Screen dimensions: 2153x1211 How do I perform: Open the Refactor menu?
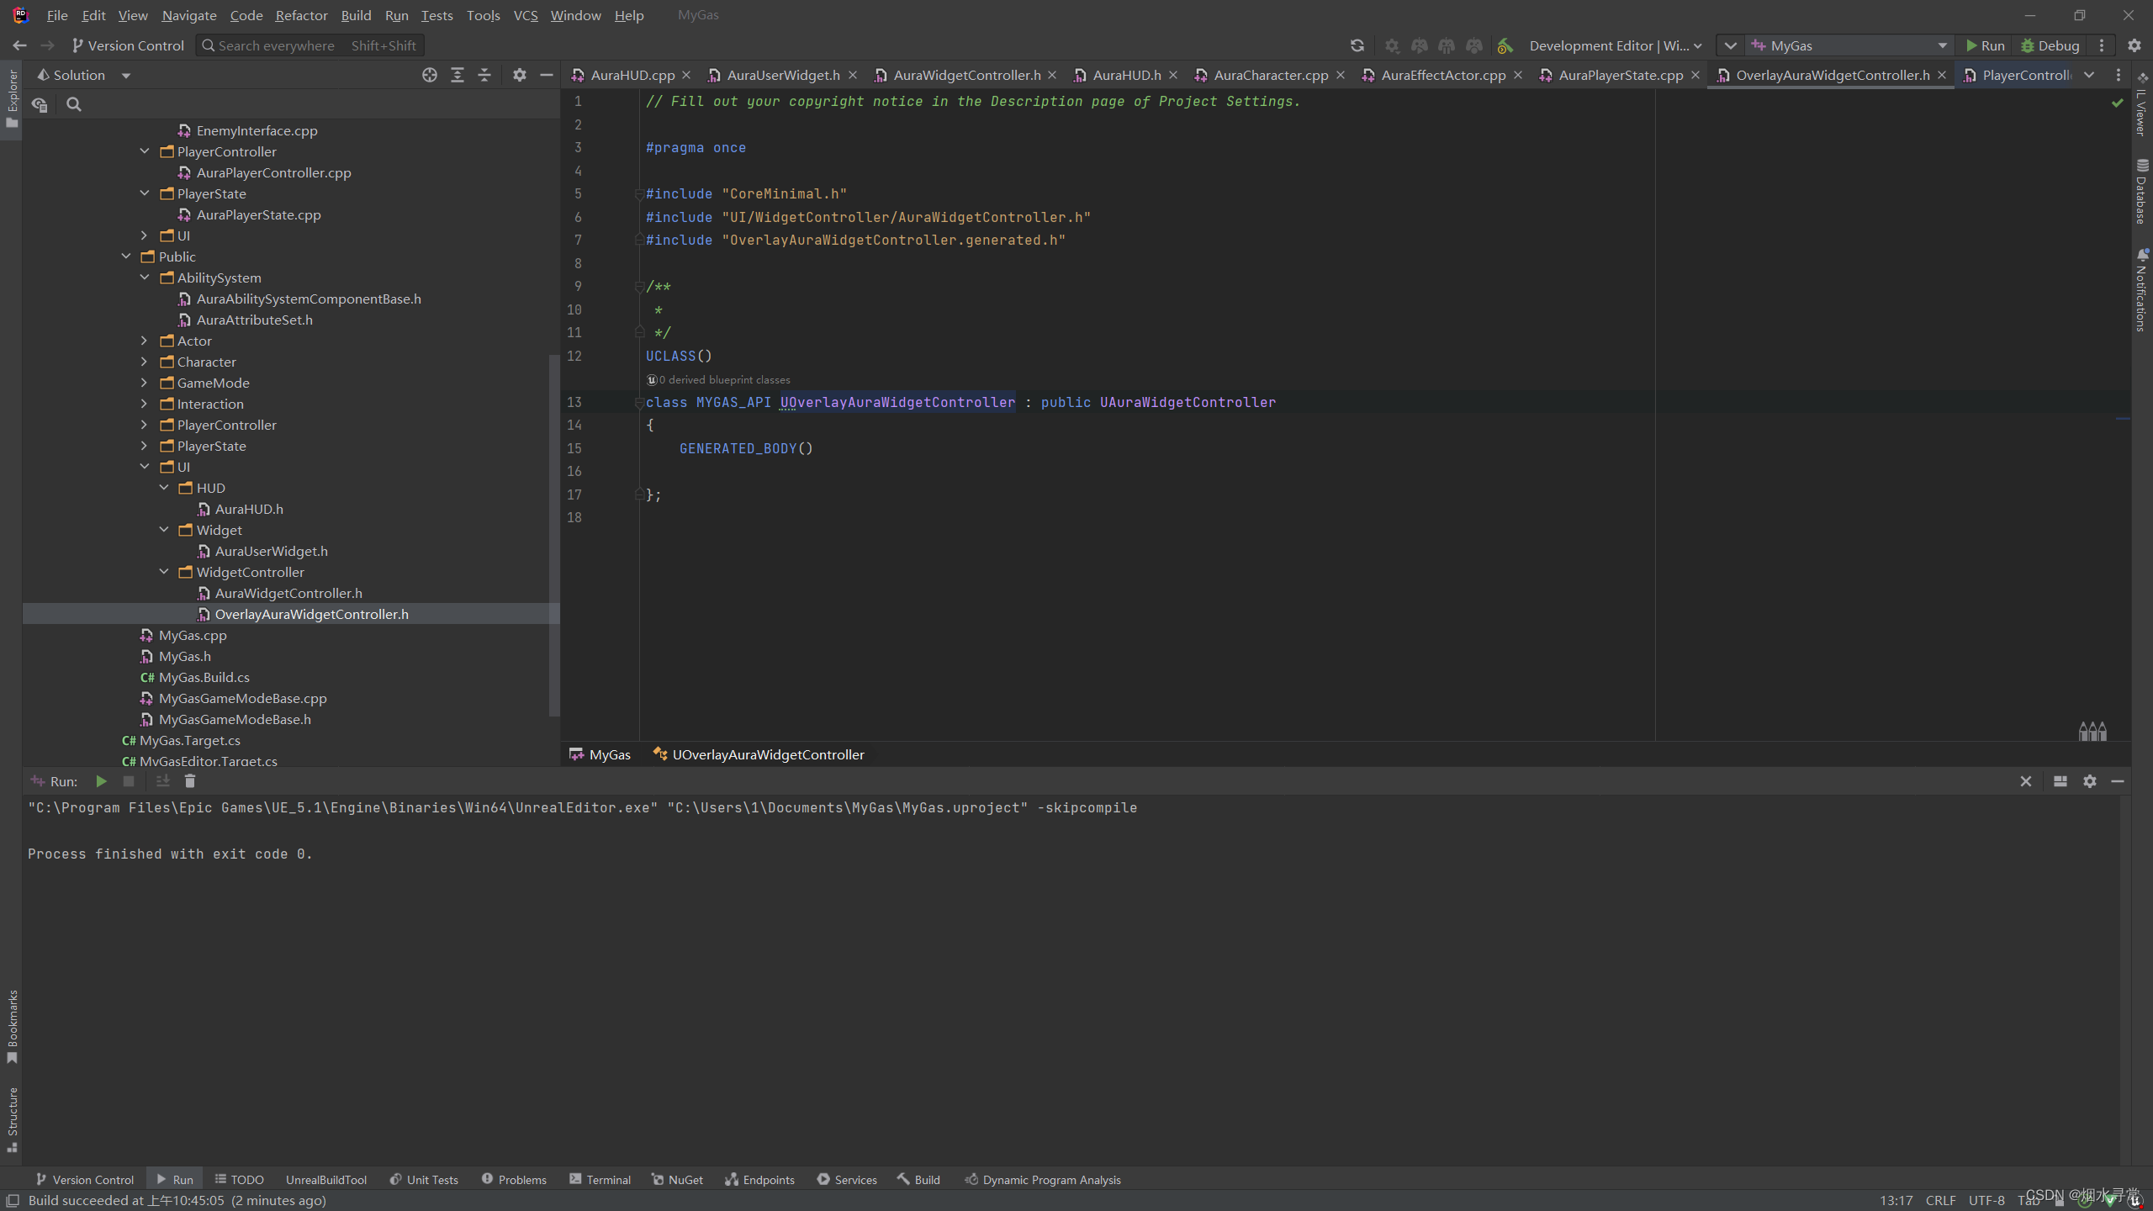[x=301, y=15]
